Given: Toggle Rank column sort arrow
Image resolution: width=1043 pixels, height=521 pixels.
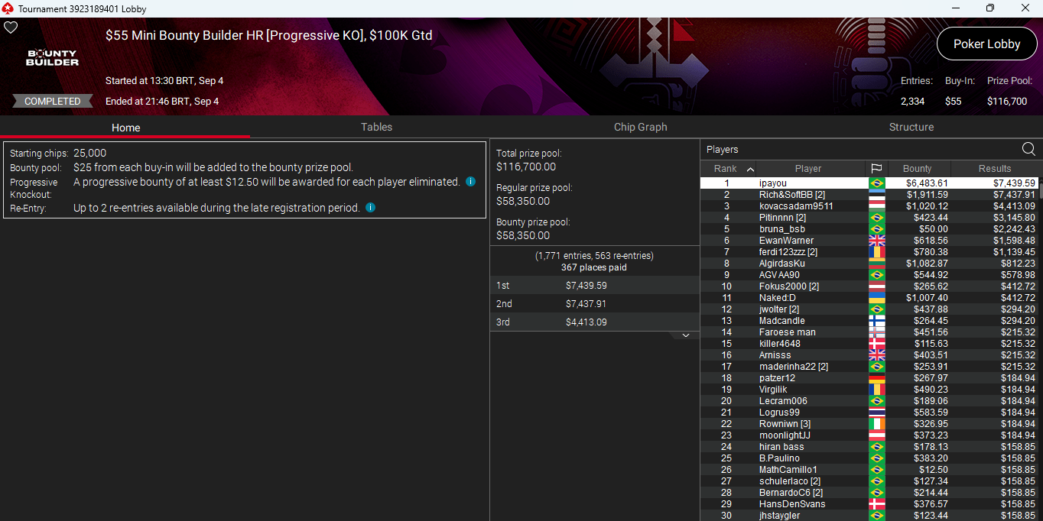Looking at the screenshot, I should [750, 169].
